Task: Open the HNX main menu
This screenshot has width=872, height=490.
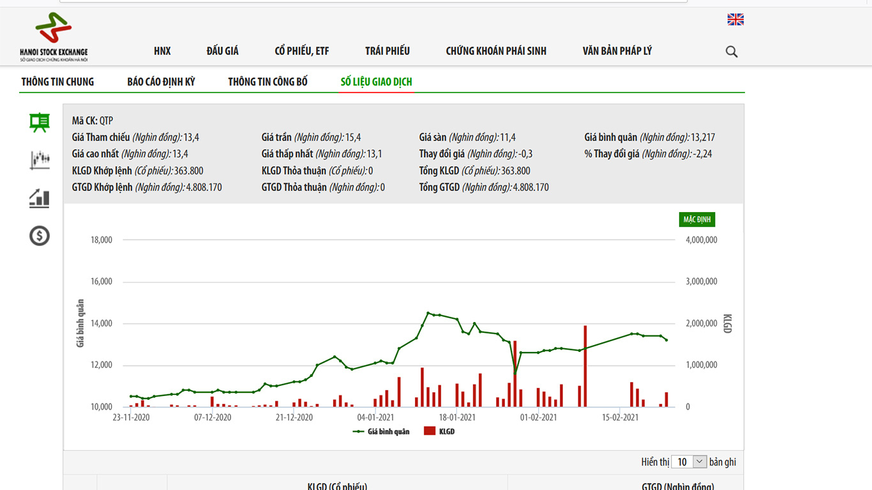Action: [x=162, y=51]
